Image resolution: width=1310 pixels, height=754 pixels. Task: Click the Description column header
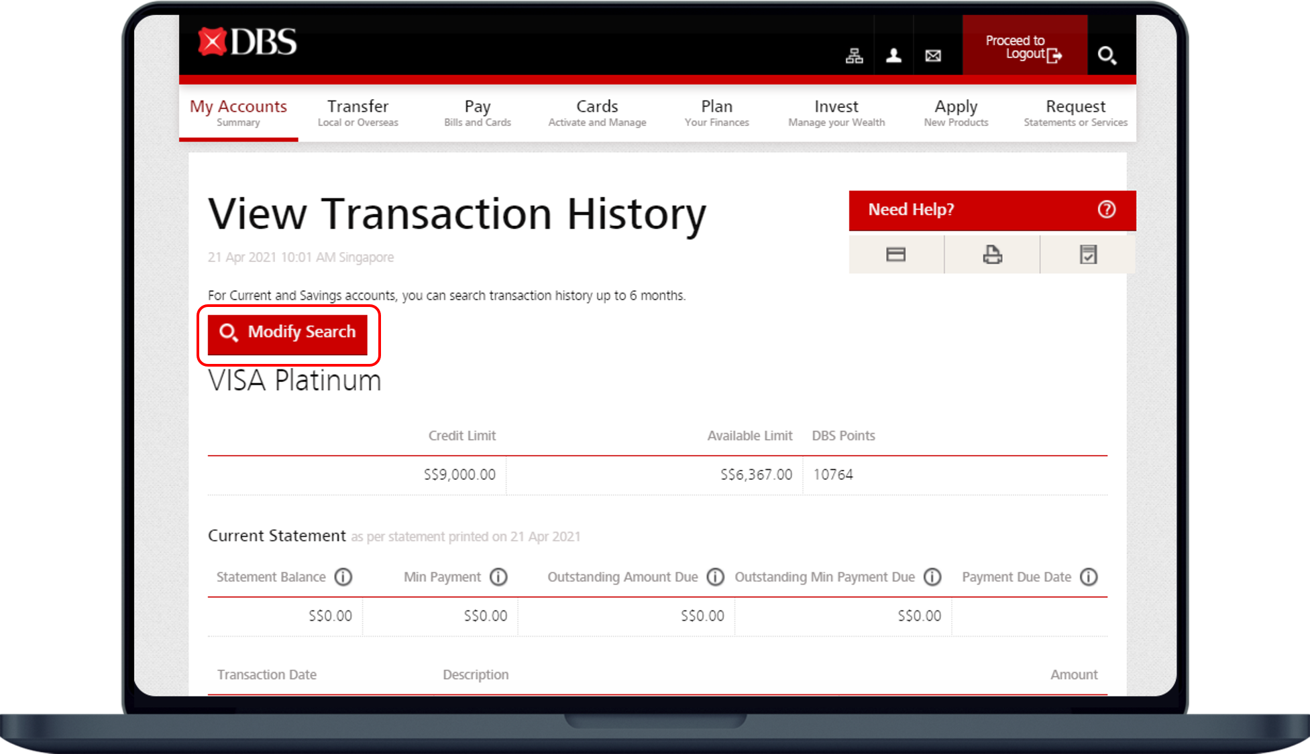click(476, 675)
